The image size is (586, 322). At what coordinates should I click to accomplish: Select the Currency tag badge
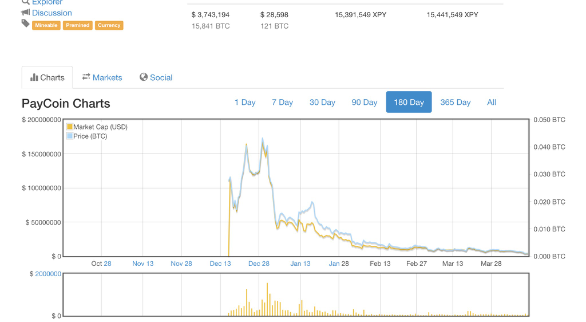pyautogui.click(x=109, y=25)
